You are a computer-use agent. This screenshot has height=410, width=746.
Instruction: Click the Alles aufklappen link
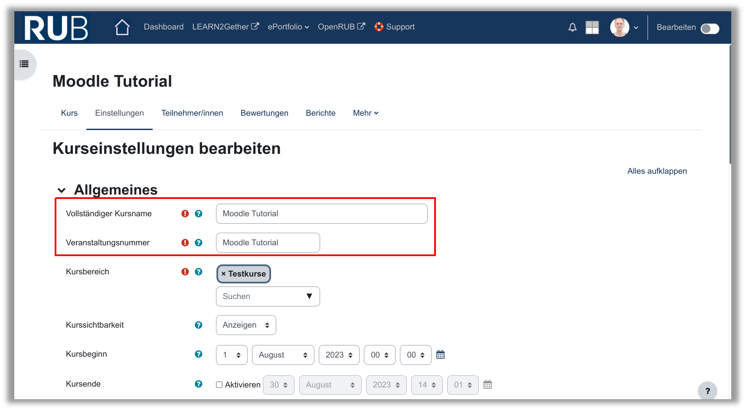657,171
